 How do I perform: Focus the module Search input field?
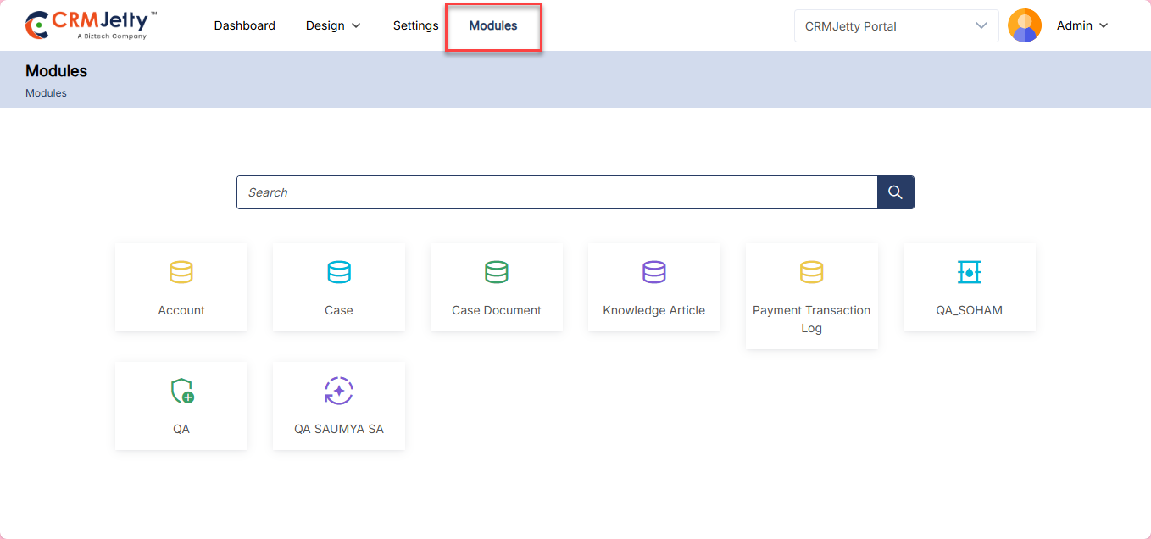[x=557, y=192]
